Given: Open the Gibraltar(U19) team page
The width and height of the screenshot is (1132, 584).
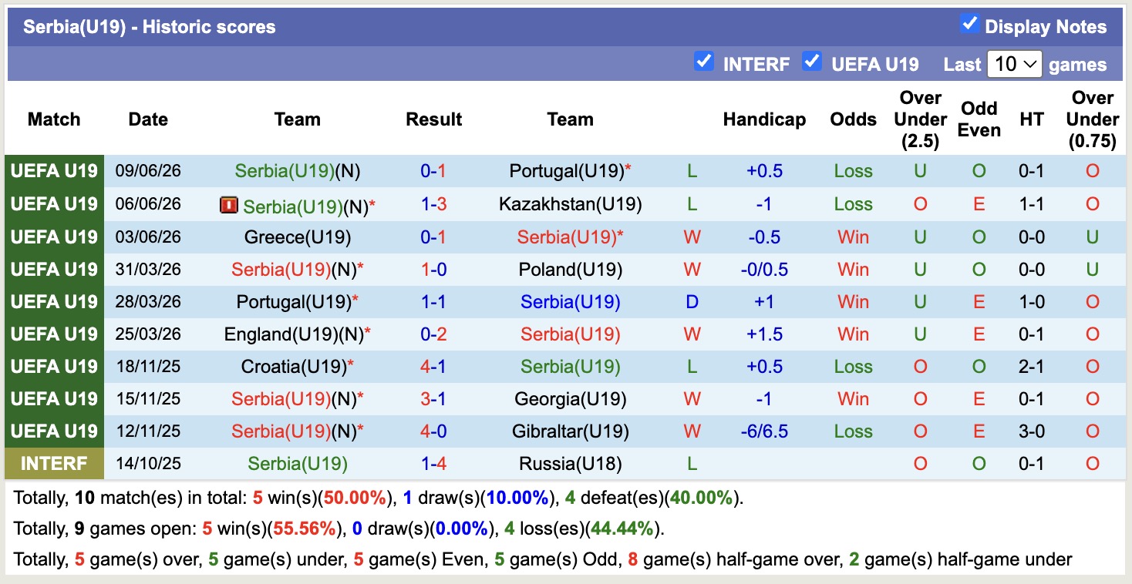Looking at the screenshot, I should click(x=570, y=431).
